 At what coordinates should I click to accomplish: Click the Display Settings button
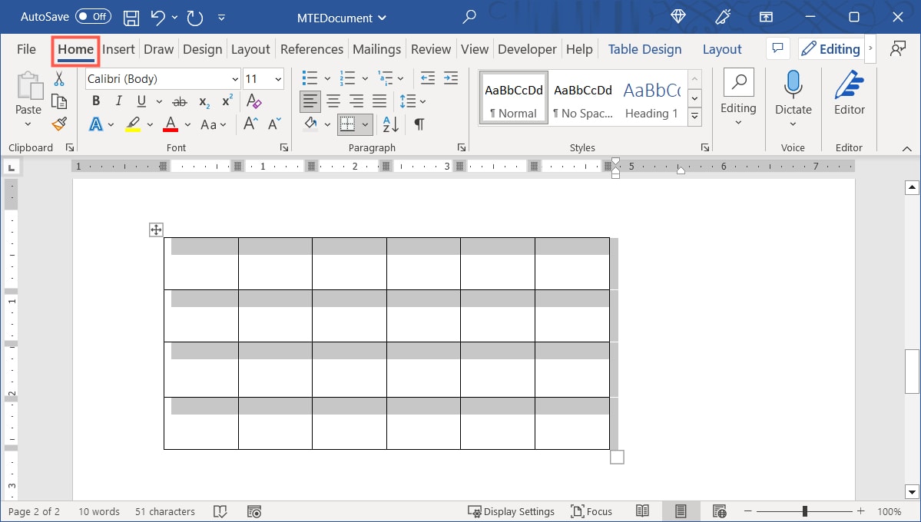tap(512, 511)
